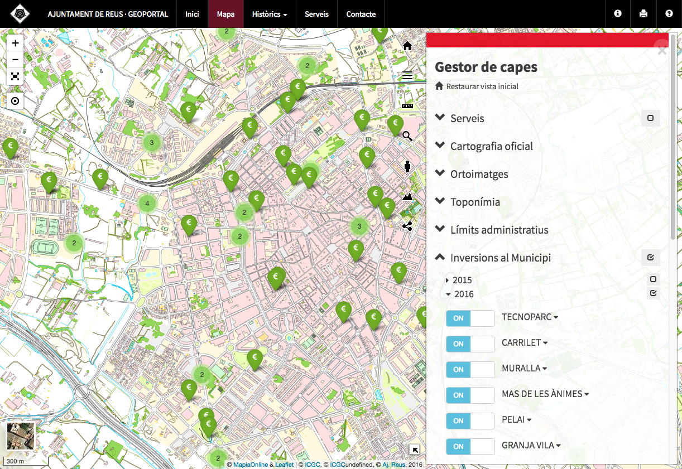Open the terrain mountain tool

tap(407, 196)
